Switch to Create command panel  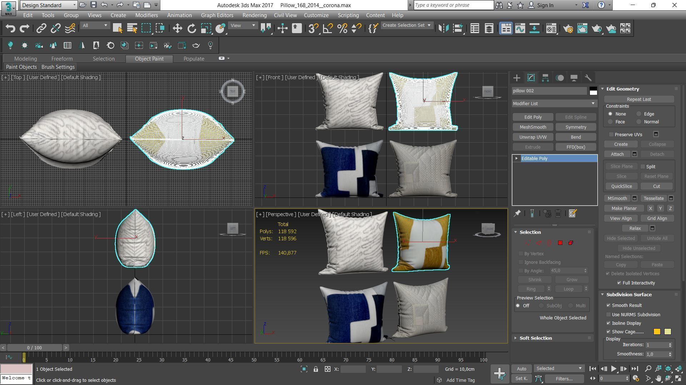coord(517,78)
